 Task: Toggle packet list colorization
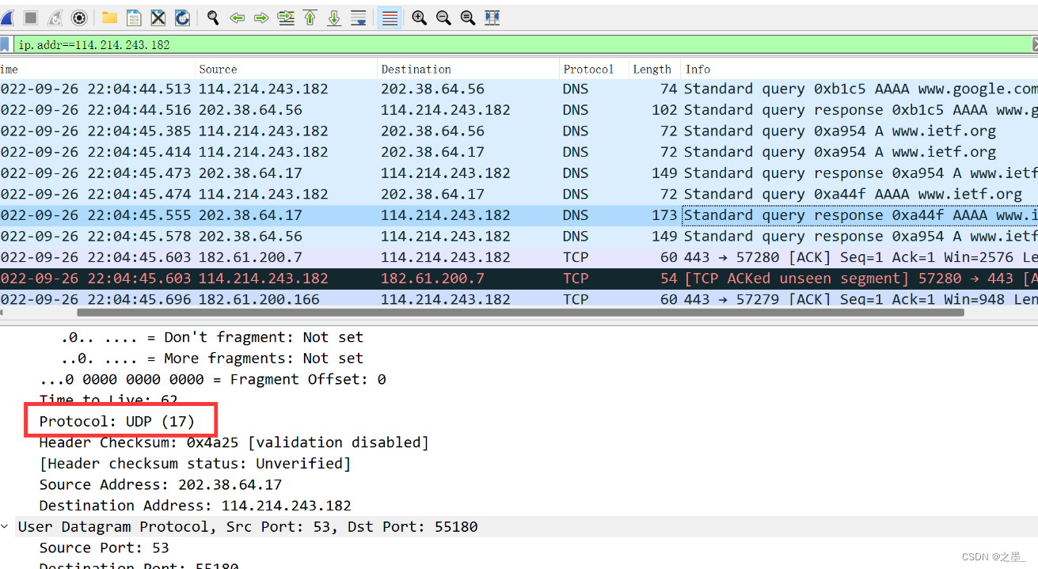click(x=388, y=17)
